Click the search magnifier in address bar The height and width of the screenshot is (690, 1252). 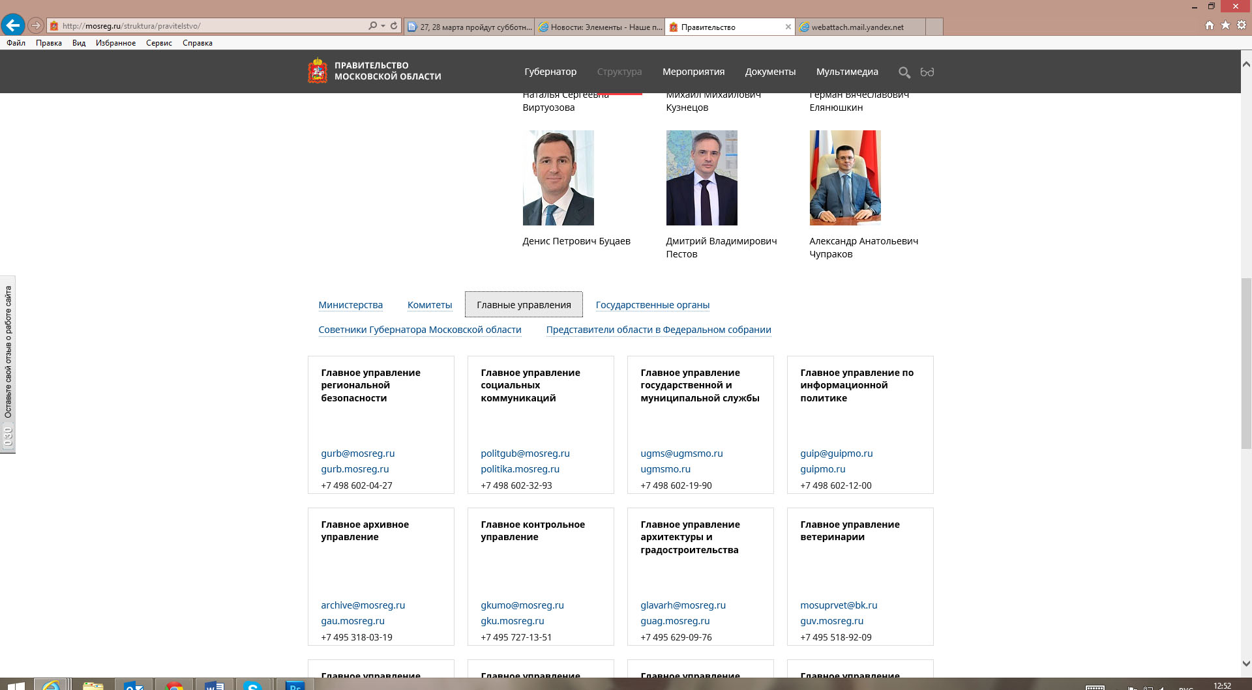click(x=372, y=26)
